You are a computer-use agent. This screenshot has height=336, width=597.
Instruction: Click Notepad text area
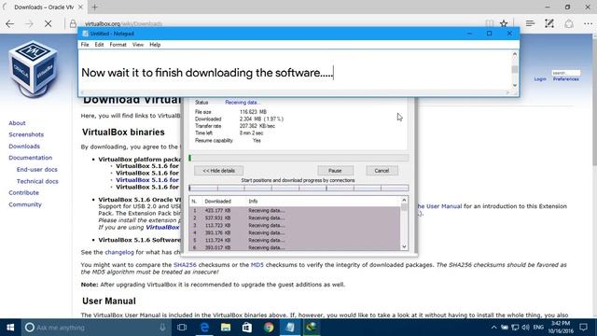pos(295,71)
